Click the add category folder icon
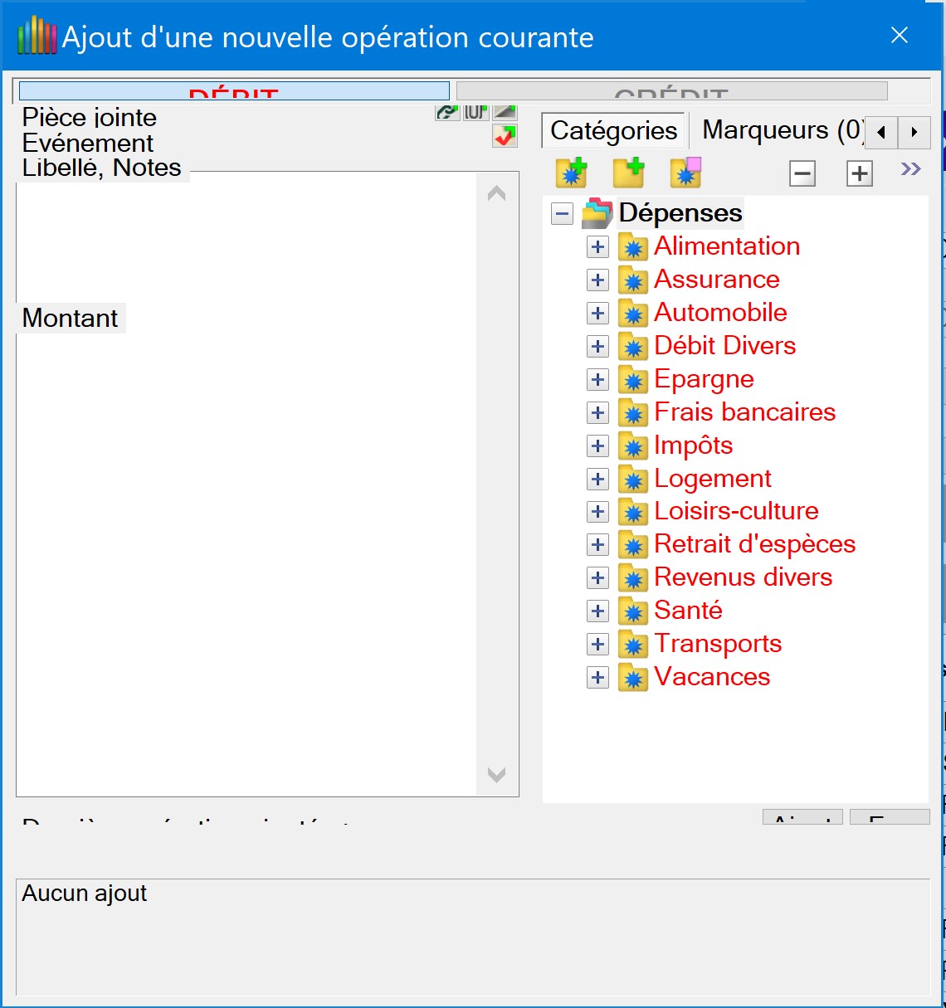Screen dimensions: 946x1008 click(571, 173)
